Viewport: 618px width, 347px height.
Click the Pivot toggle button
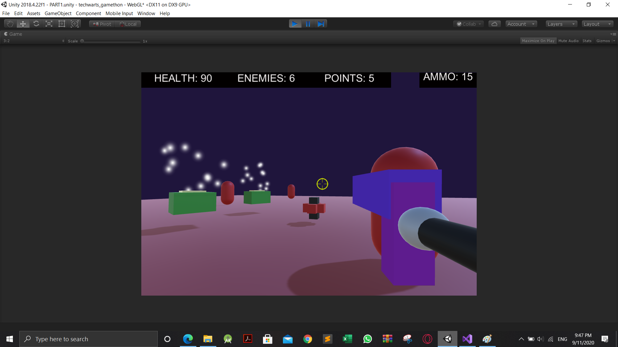coord(102,24)
